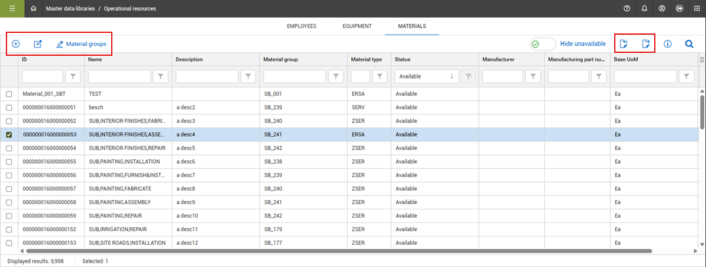Open the help question mark icon

tap(627, 9)
